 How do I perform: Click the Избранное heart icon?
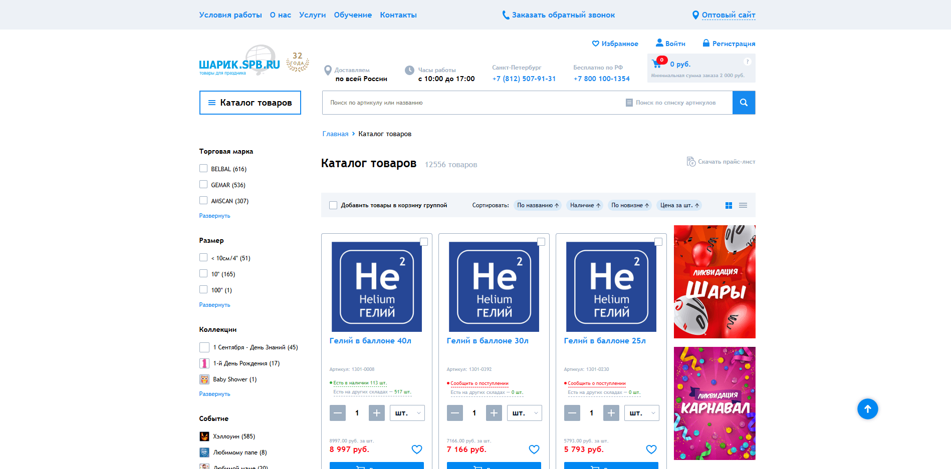point(596,44)
